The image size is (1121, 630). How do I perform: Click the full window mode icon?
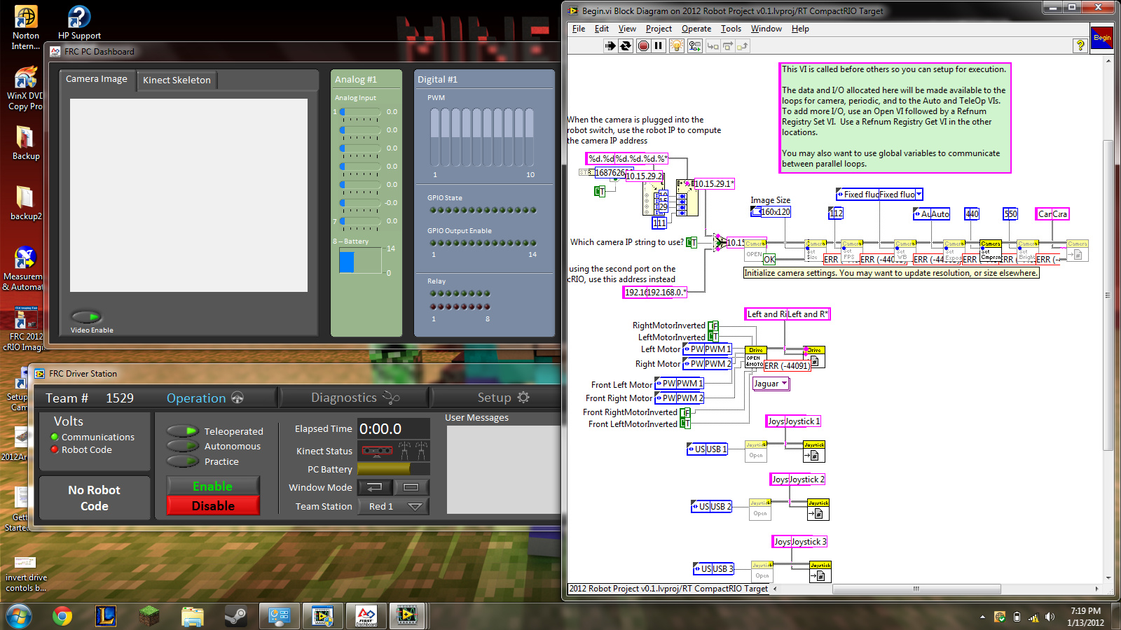coord(411,487)
